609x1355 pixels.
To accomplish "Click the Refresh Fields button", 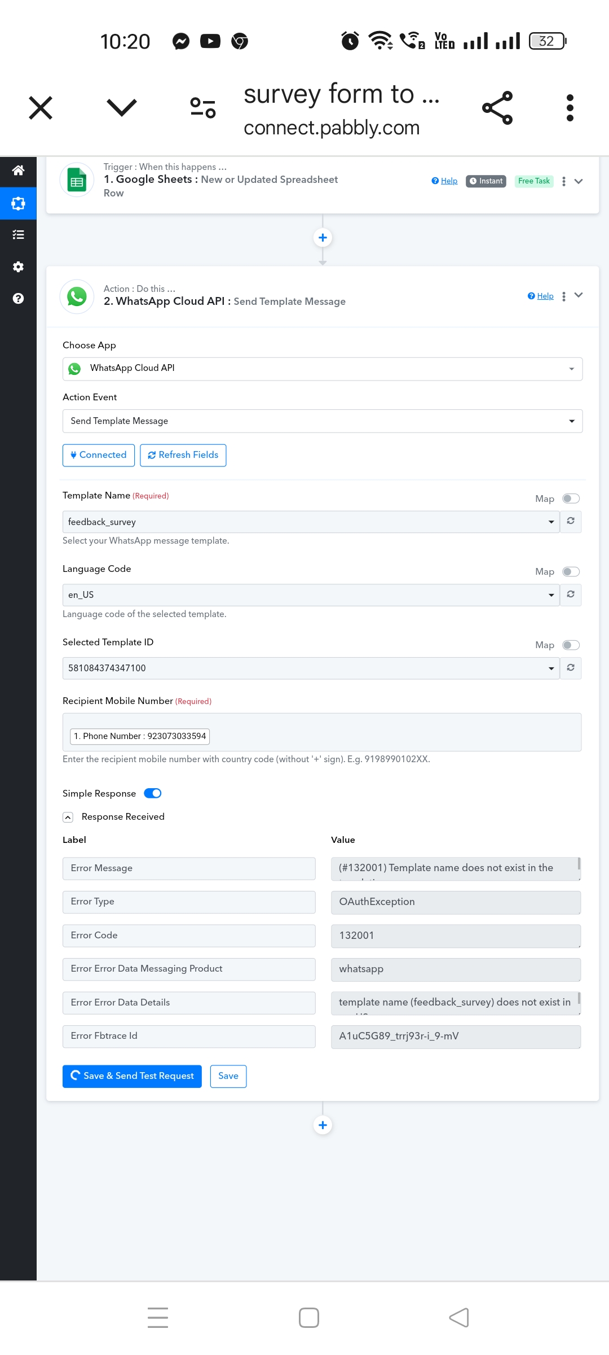I will coord(183,455).
